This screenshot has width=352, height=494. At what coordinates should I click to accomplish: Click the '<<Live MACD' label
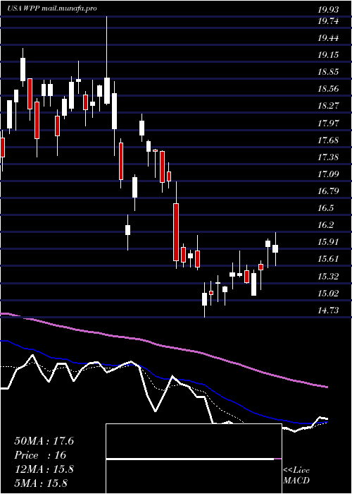[x=296, y=476]
